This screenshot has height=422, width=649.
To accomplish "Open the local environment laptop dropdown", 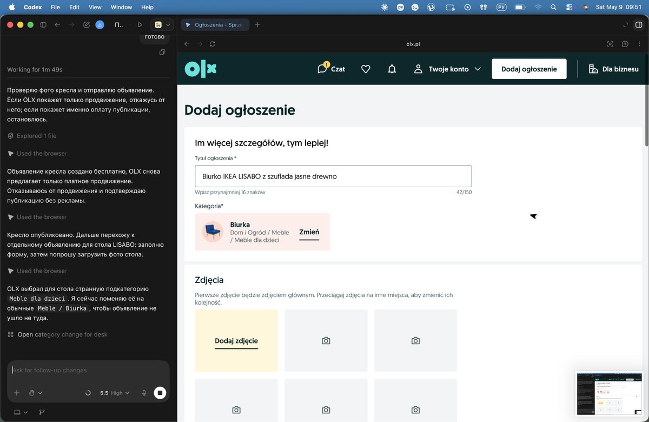I will coord(21,412).
